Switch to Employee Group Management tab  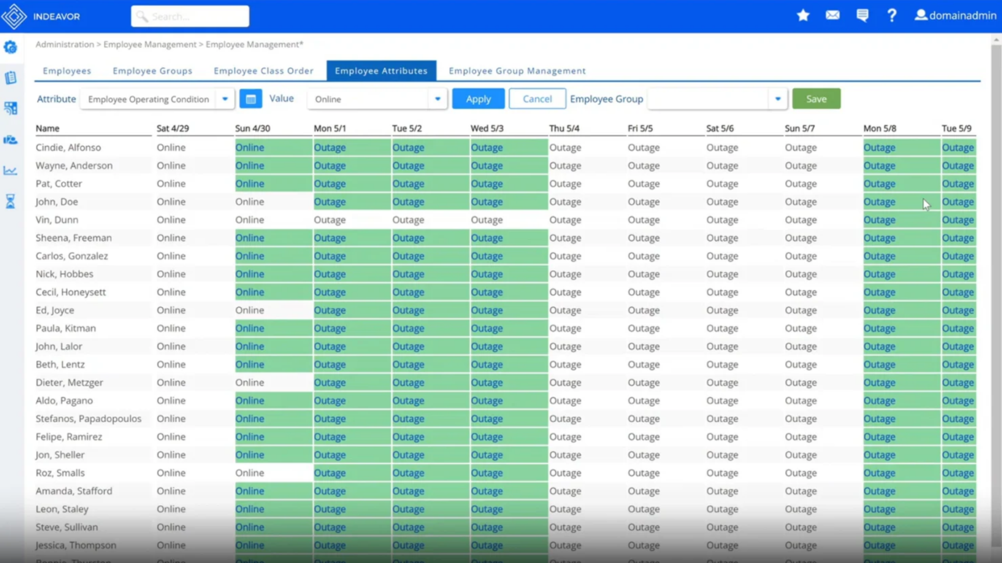tap(517, 71)
